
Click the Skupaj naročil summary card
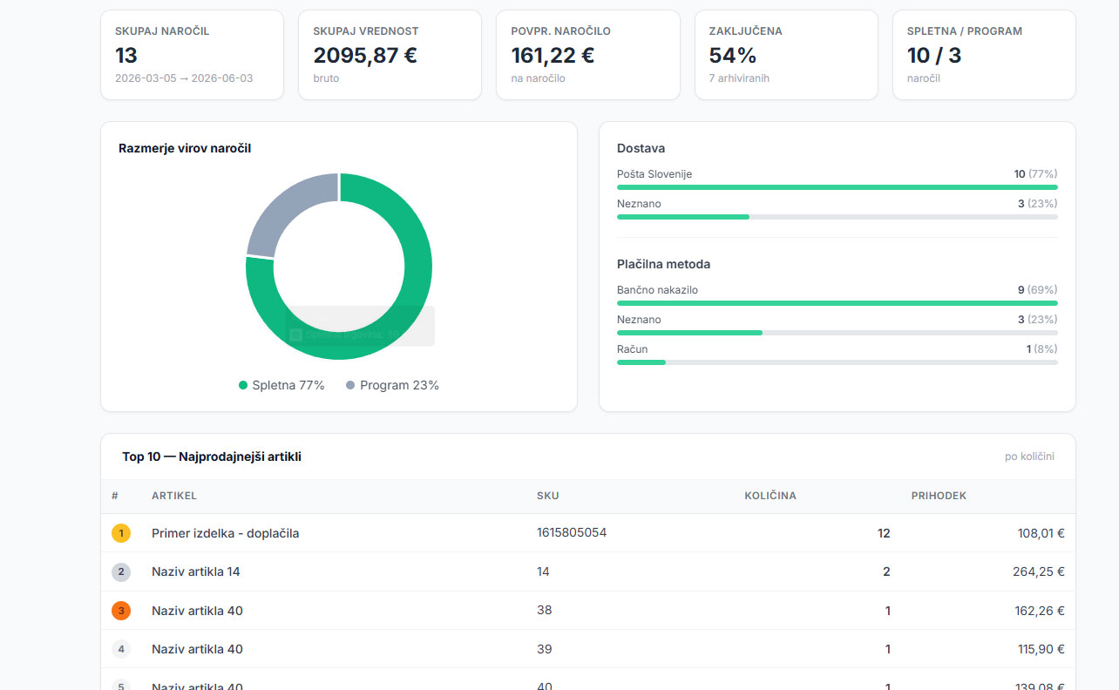pos(192,55)
